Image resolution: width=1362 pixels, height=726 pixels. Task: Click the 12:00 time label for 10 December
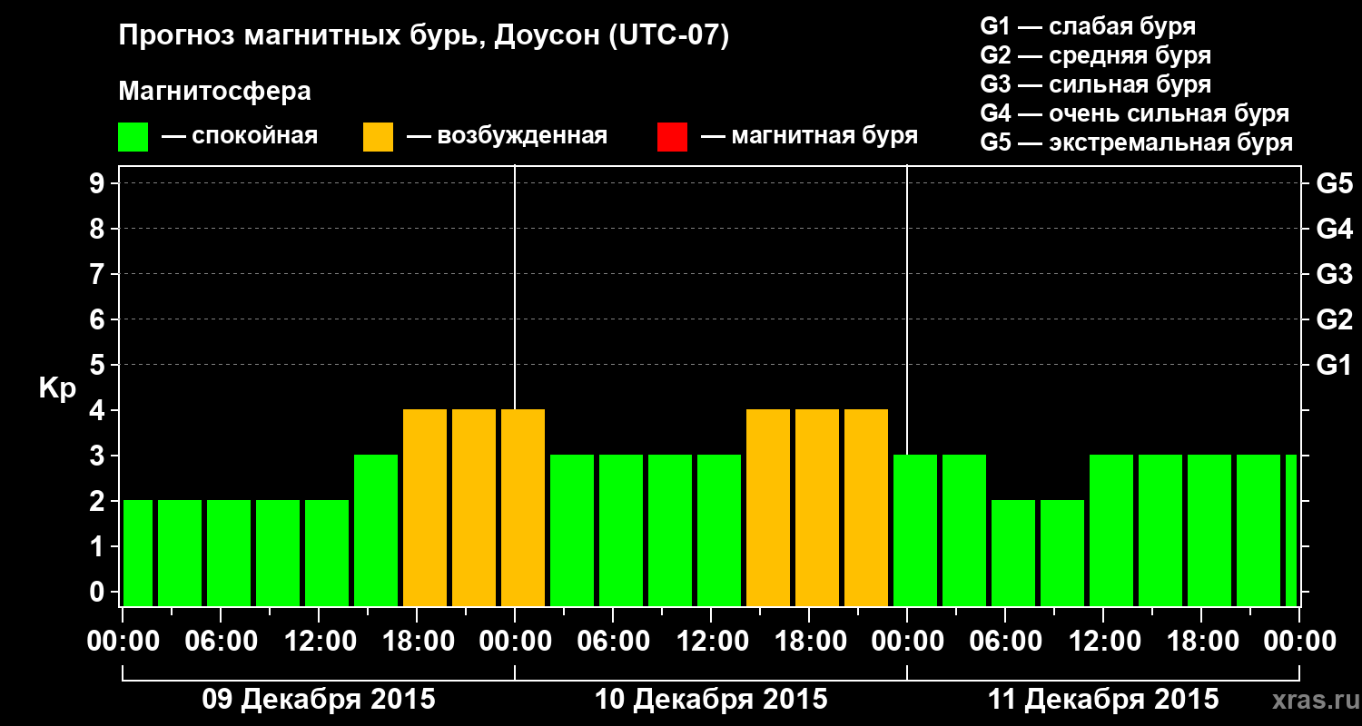(x=711, y=642)
